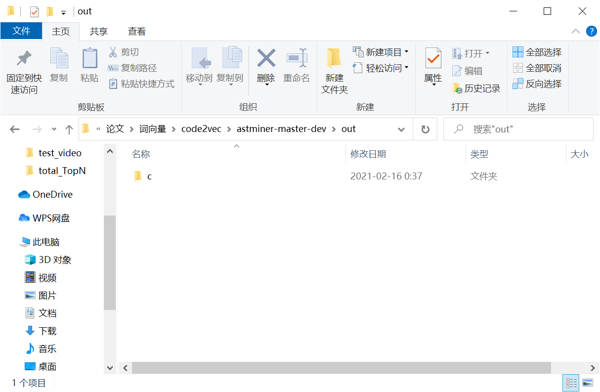点击粘贴图标
600x392 pixels.
89,64
